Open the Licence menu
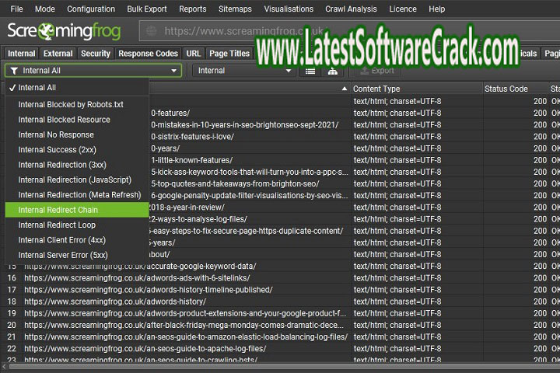 coord(403,9)
